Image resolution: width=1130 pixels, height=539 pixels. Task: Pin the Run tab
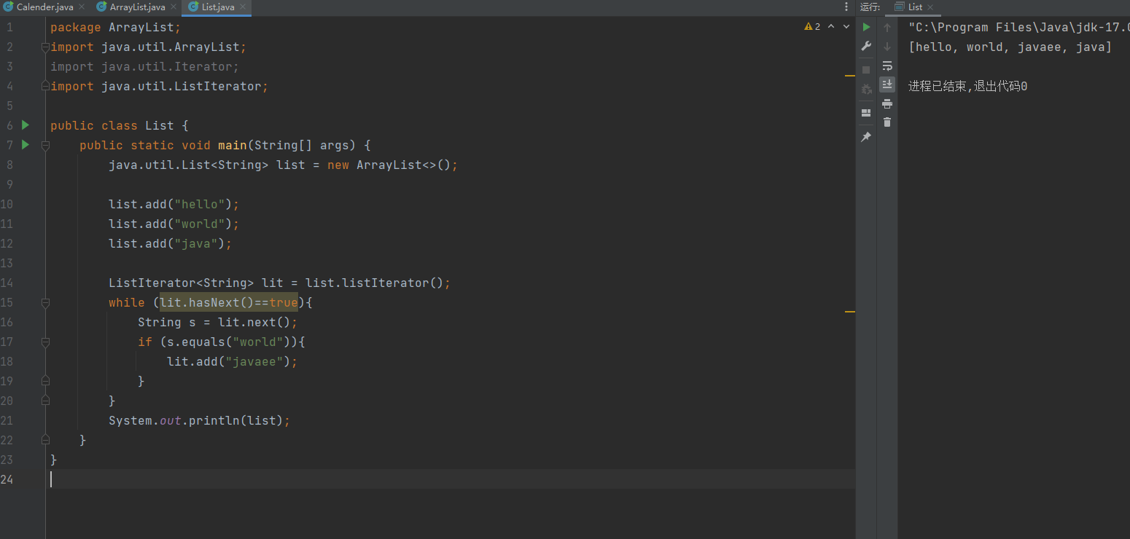pos(866,137)
